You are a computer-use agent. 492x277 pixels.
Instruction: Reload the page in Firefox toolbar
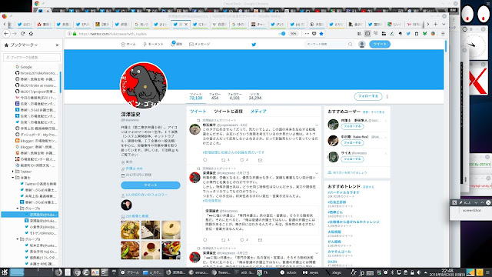22,34
